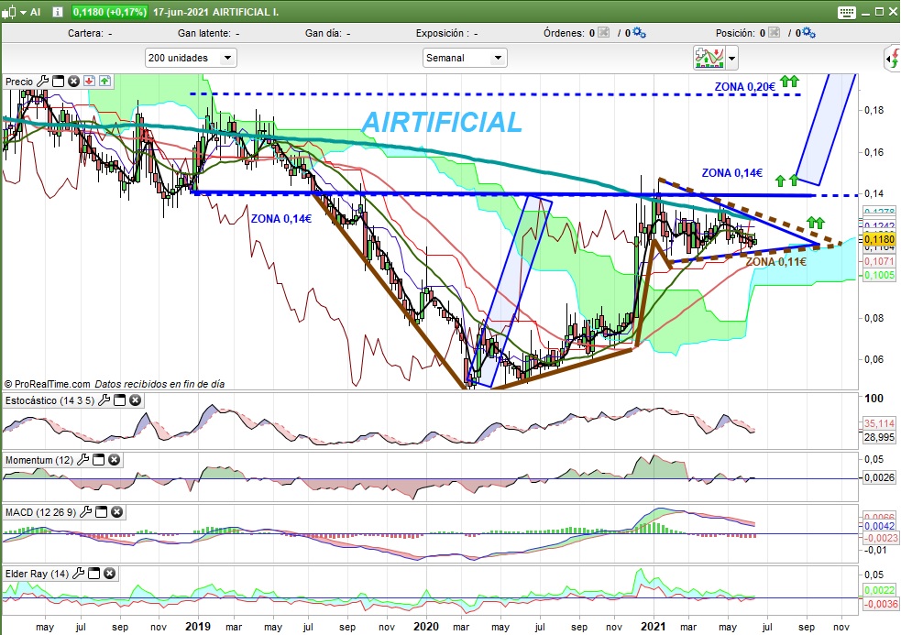This screenshot has width=901, height=635.
Task: Remove the Elder Ray indicator
Action: click(x=109, y=574)
